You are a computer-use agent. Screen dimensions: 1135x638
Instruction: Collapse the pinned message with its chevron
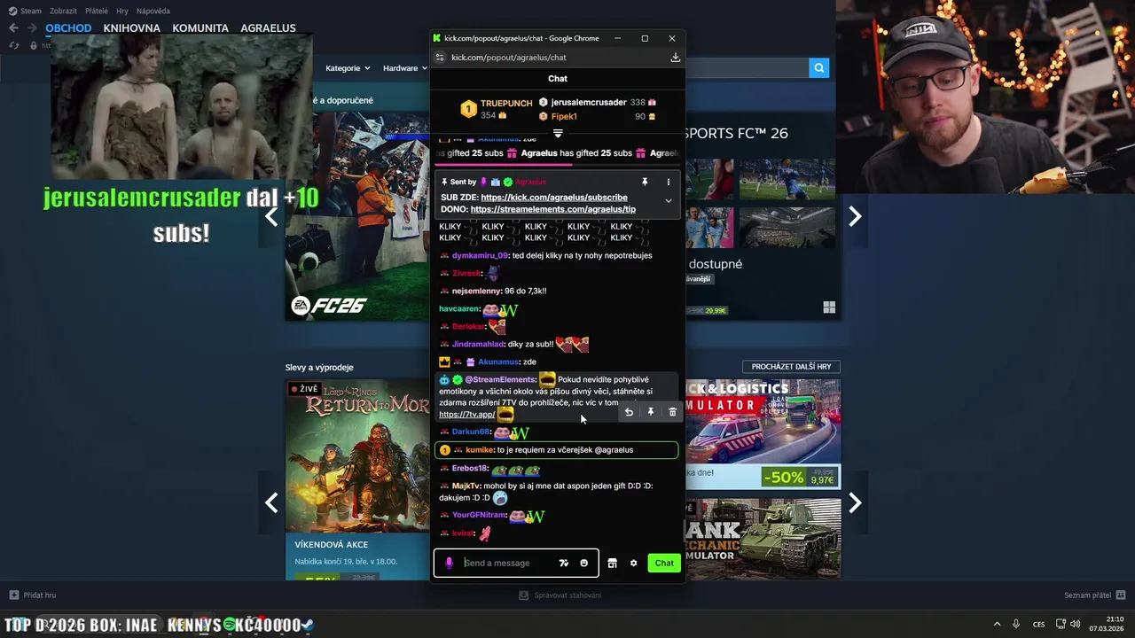pyautogui.click(x=669, y=200)
